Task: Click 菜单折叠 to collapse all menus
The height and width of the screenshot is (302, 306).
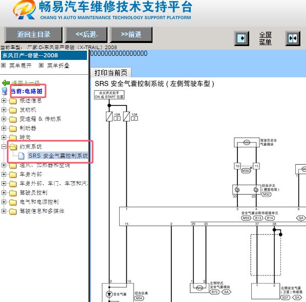Action: click(58, 66)
